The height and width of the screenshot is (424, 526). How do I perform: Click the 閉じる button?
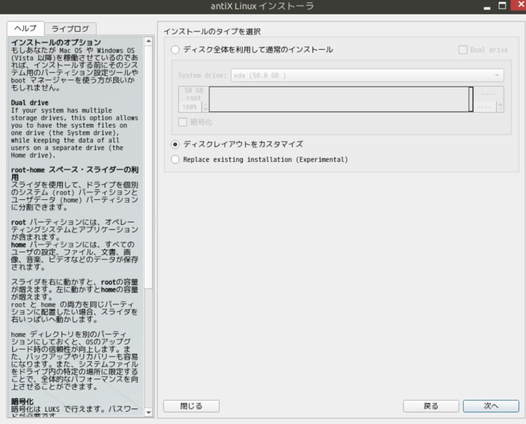pos(191,406)
